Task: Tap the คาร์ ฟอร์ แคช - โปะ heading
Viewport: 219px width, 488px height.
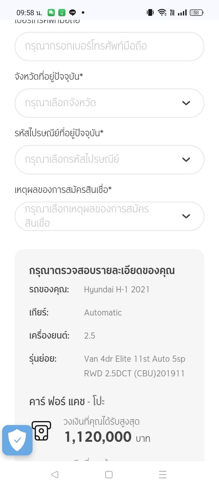Action: (67, 402)
